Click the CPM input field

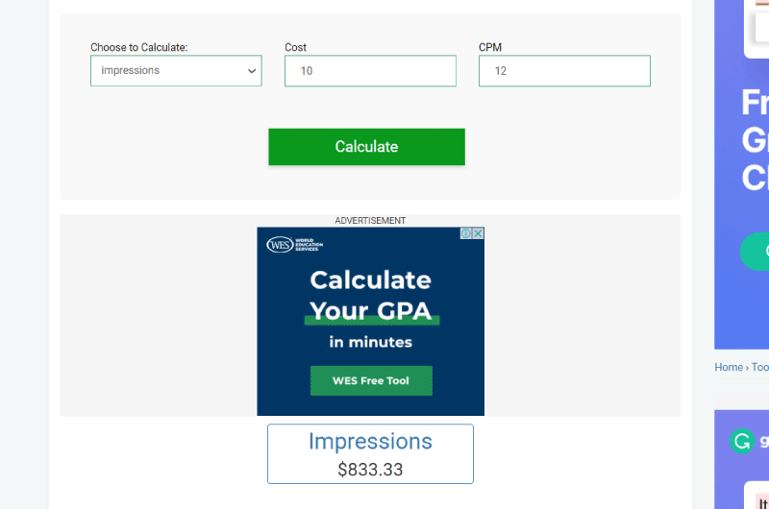pos(564,71)
